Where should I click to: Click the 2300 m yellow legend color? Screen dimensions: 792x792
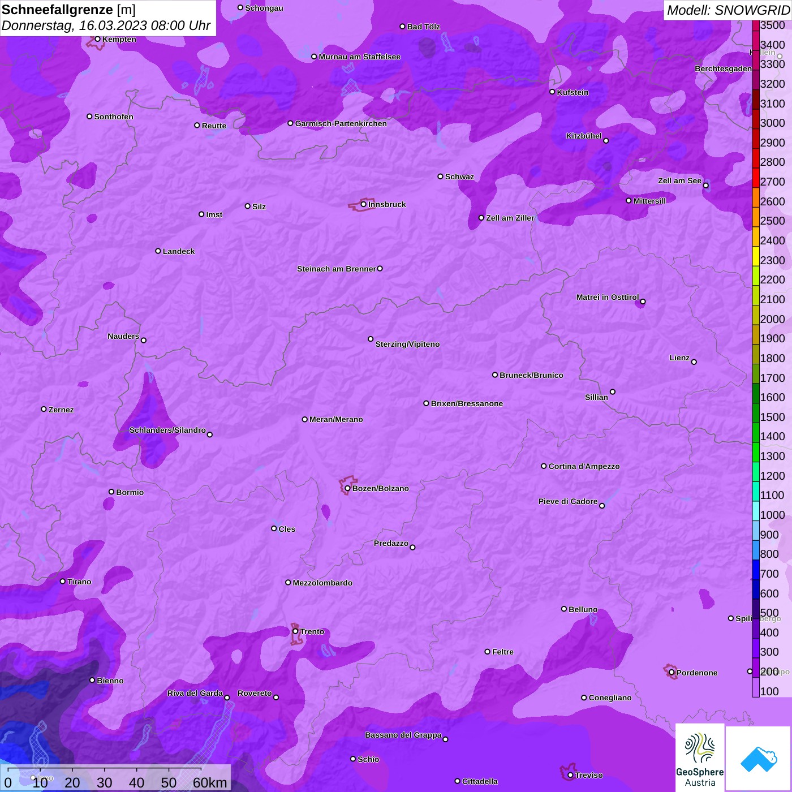756,256
